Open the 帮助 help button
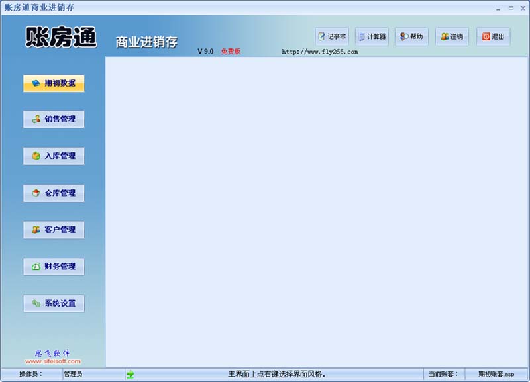This screenshot has height=382, width=530. coord(411,36)
